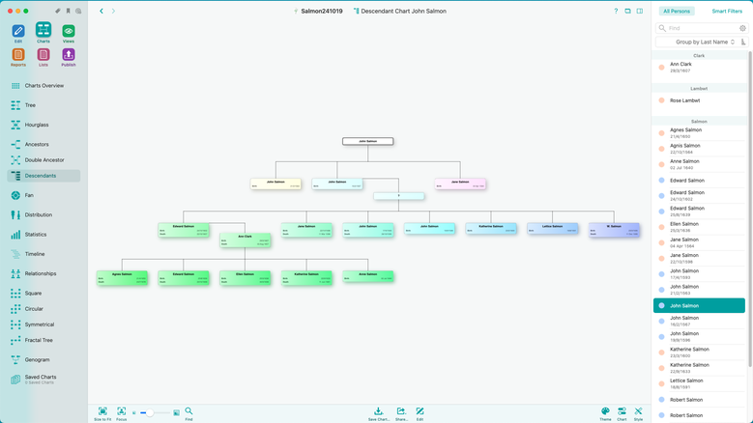This screenshot has width=753, height=423.
Task: Open the Publish section icon
Action: (69, 55)
